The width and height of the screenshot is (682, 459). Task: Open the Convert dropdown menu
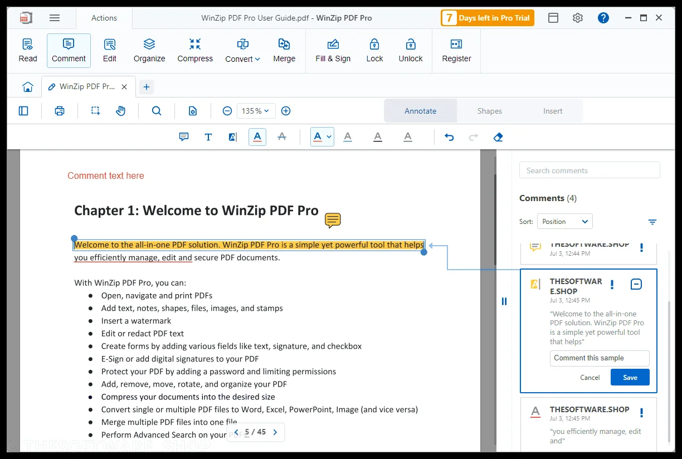pyautogui.click(x=242, y=50)
